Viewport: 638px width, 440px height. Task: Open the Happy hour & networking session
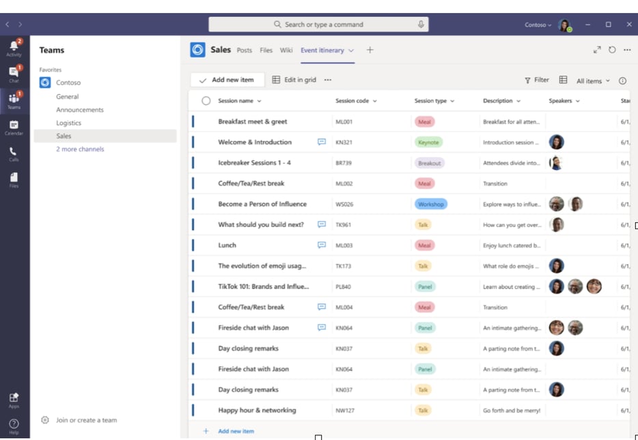(x=257, y=411)
